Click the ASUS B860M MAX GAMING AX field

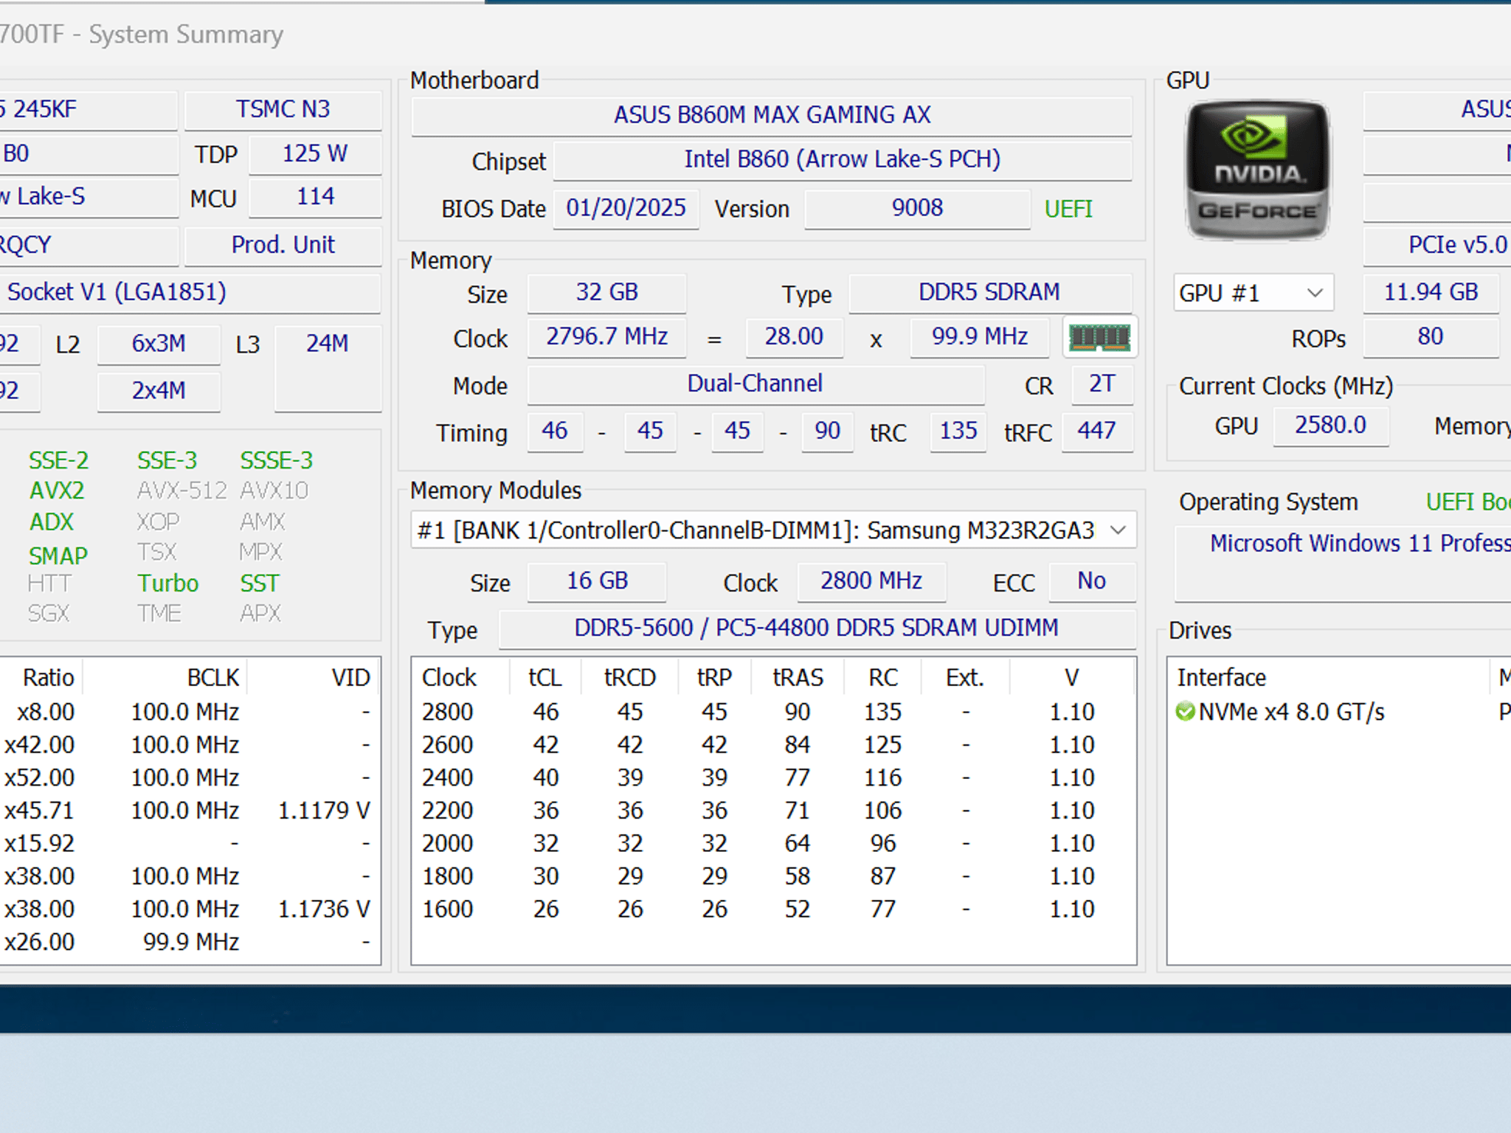point(772,115)
